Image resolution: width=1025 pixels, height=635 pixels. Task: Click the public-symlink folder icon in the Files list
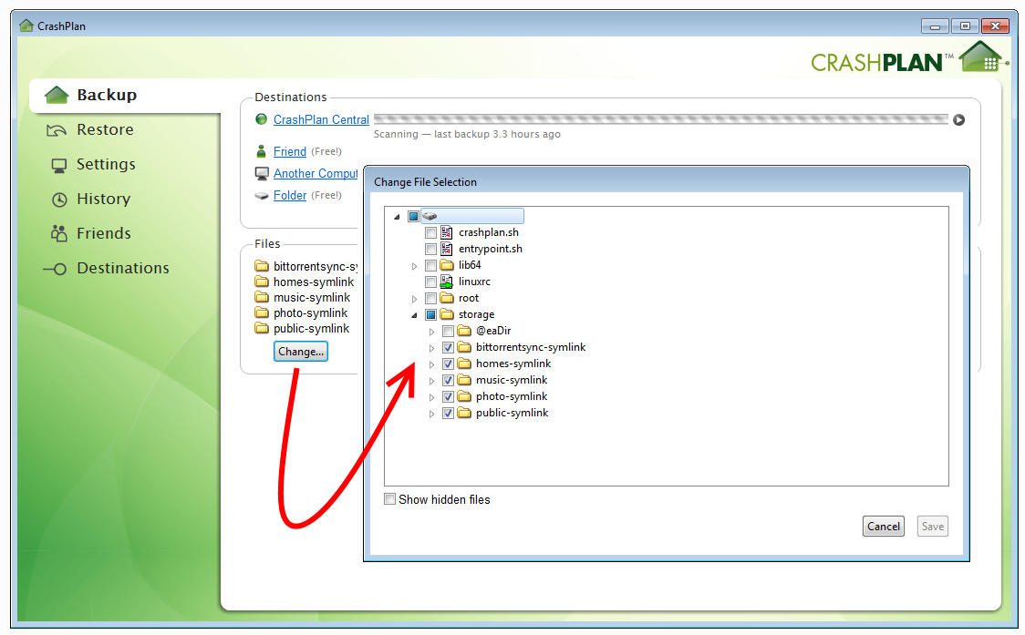(x=262, y=329)
